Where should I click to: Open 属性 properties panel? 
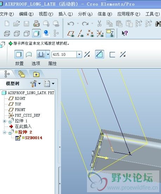[x=52, y=64]
